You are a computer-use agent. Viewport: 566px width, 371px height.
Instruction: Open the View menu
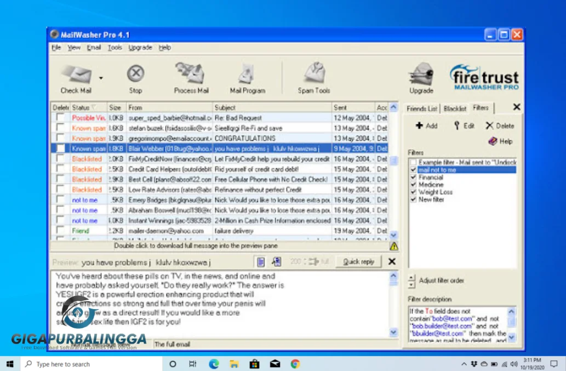pyautogui.click(x=73, y=47)
